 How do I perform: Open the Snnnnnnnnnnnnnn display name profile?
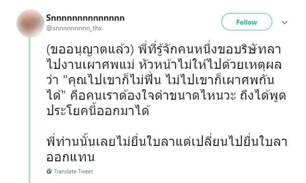(85, 18)
